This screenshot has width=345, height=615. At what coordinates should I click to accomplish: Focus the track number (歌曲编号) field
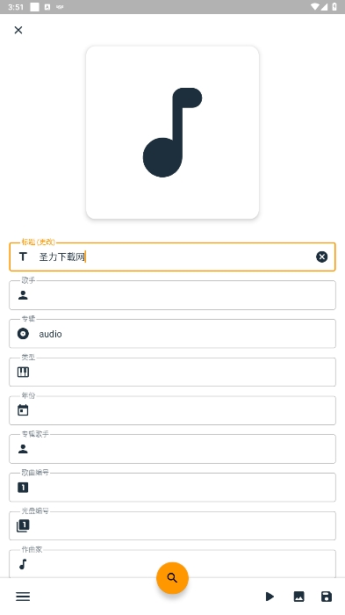pyautogui.click(x=172, y=488)
